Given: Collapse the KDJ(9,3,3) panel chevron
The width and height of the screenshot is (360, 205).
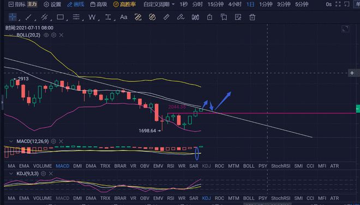Looking at the screenshot, I should (x=11, y=173).
